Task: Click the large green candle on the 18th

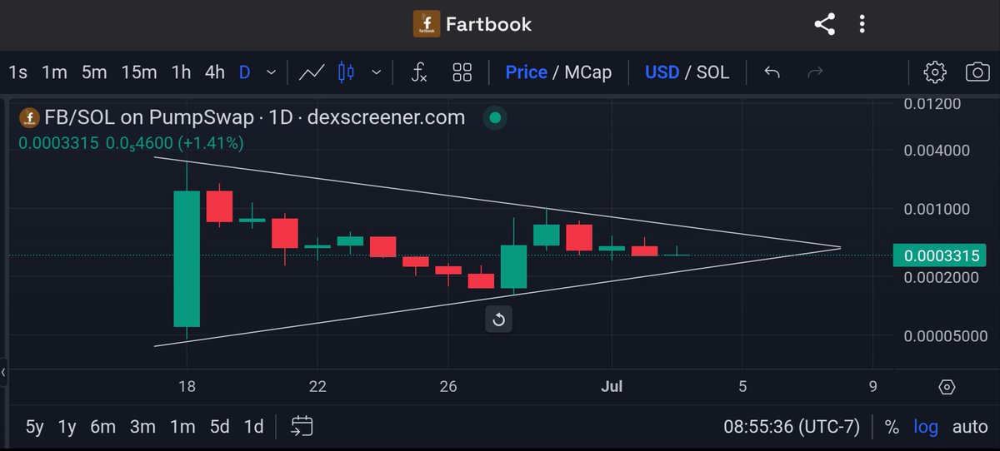Action: coord(187,259)
